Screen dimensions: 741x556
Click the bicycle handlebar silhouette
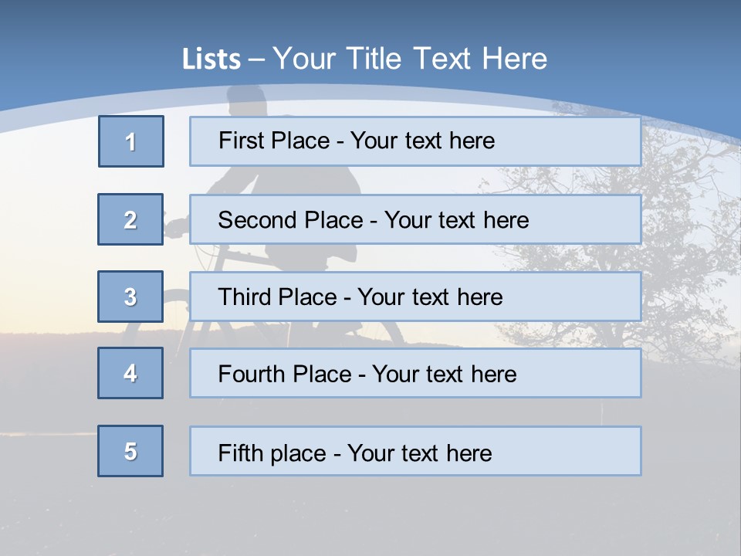pyautogui.click(x=178, y=226)
